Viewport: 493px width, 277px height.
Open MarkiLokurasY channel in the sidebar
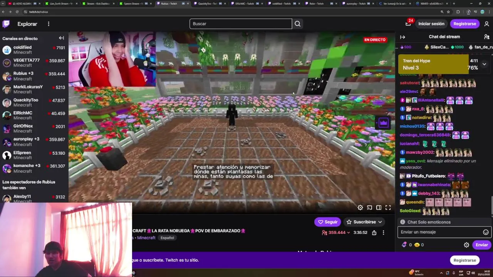pyautogui.click(x=34, y=89)
